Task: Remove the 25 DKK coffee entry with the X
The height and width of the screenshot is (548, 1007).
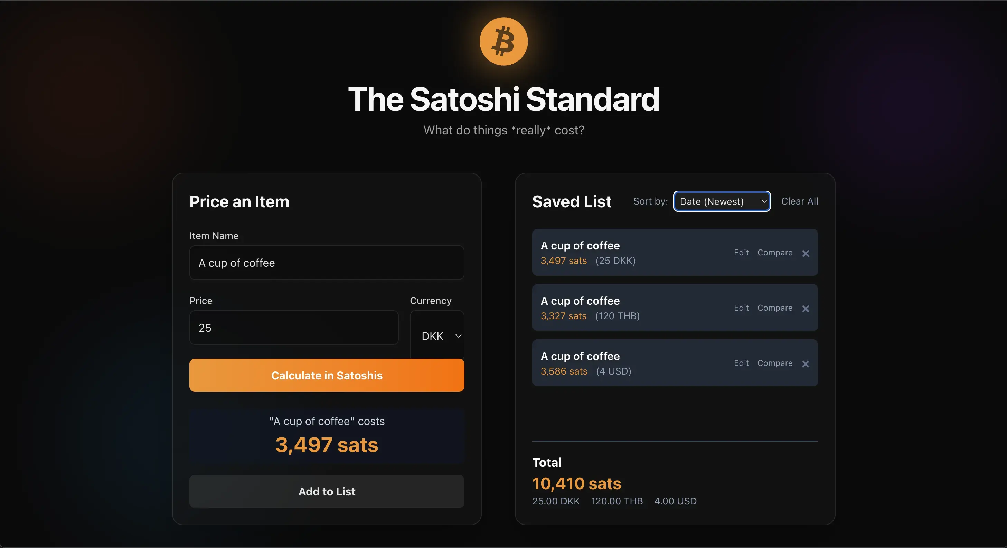Action: click(x=806, y=253)
